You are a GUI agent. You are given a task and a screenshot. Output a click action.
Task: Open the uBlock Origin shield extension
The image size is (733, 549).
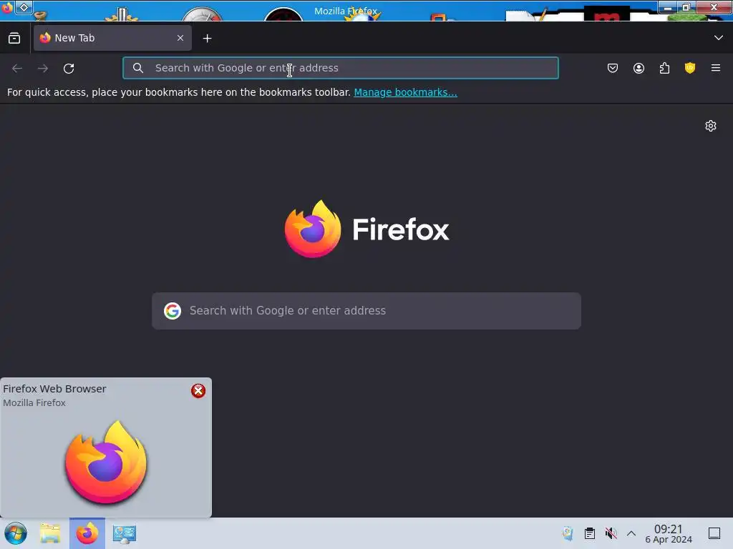click(x=690, y=68)
